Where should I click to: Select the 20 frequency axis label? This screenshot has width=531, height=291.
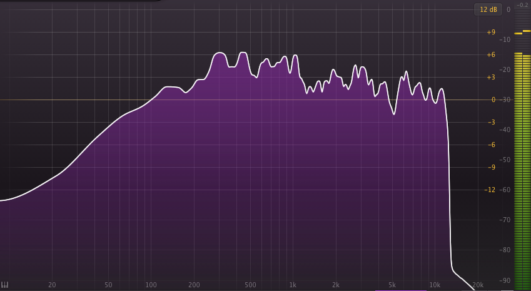pos(52,285)
